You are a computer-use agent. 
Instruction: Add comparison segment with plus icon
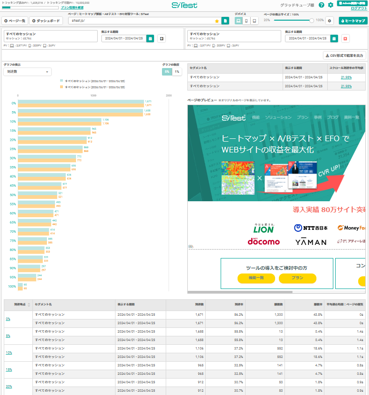pos(161,38)
